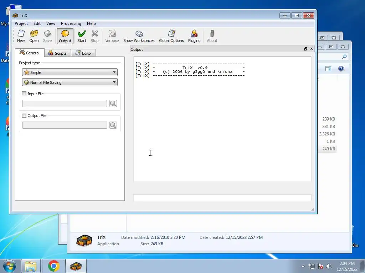Click the Action Center flag icon
Screen dimensions: 365x273
(x=320, y=266)
